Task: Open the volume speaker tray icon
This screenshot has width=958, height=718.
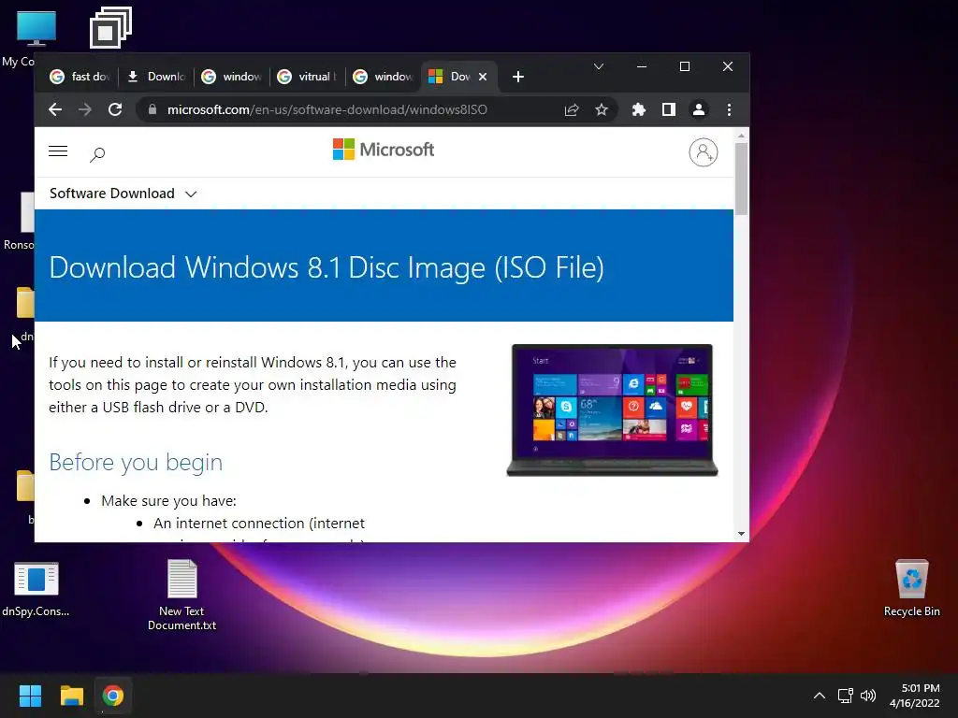Action: click(x=867, y=696)
